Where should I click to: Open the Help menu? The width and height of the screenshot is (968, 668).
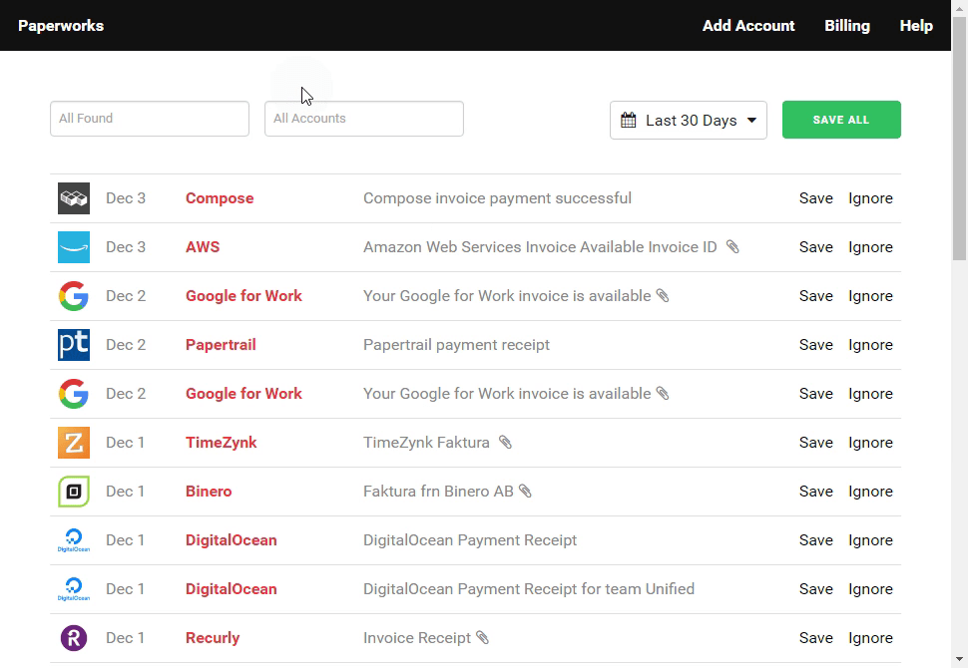pos(915,26)
